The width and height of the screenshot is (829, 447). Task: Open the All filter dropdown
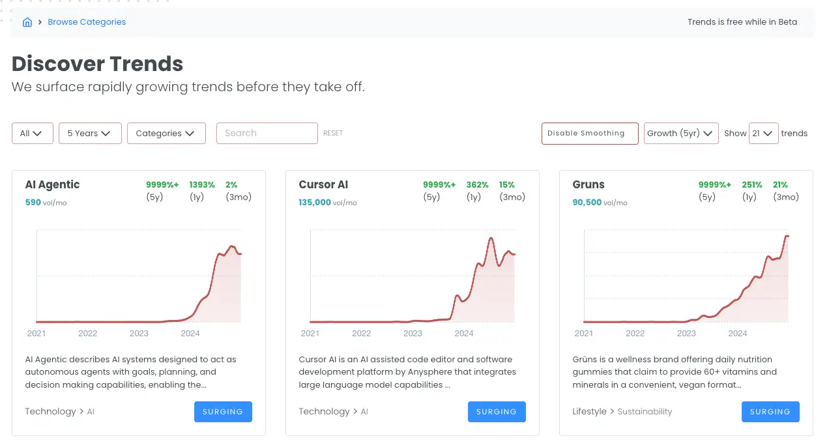(32, 134)
